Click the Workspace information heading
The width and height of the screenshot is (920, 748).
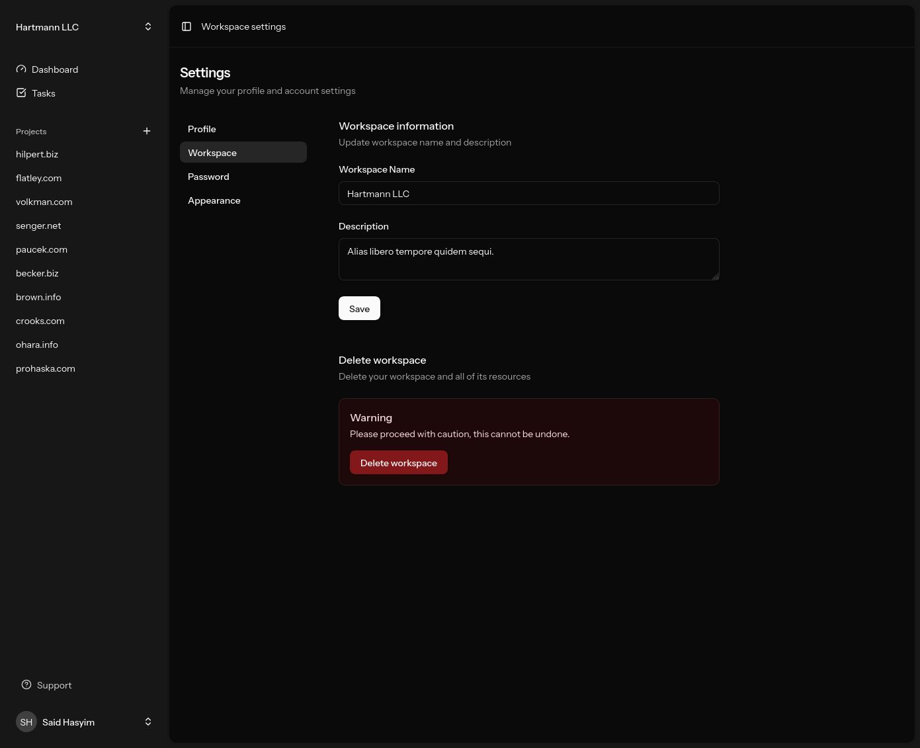(x=396, y=126)
